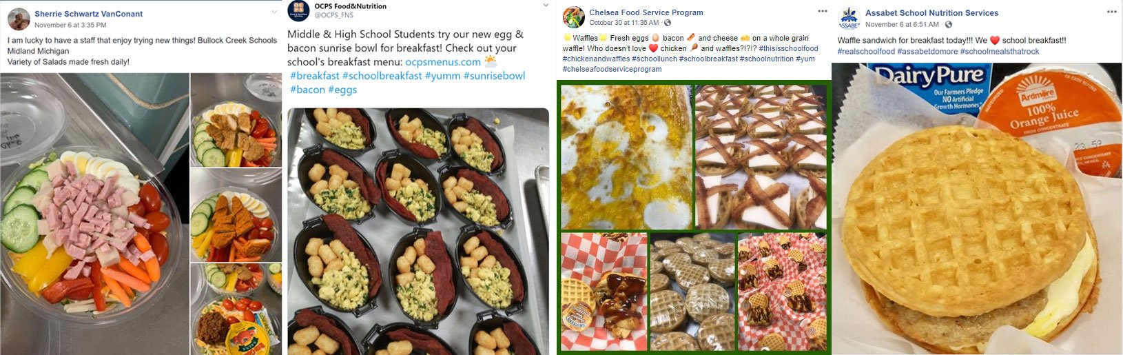1123x355 pixels.
Task: Click the globe privacy icon on Assabet post
Action: pos(949,25)
